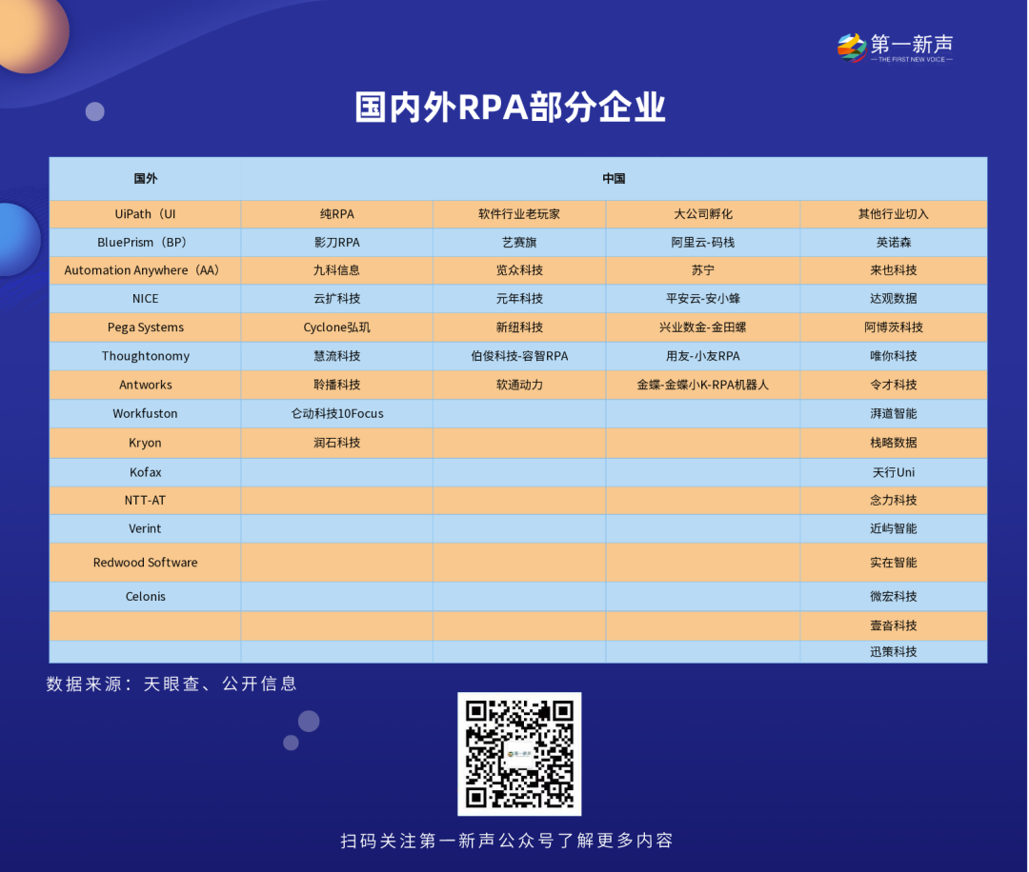This screenshot has width=1029, height=872.
Task: Click the UiPath cell
Action: click(145, 214)
